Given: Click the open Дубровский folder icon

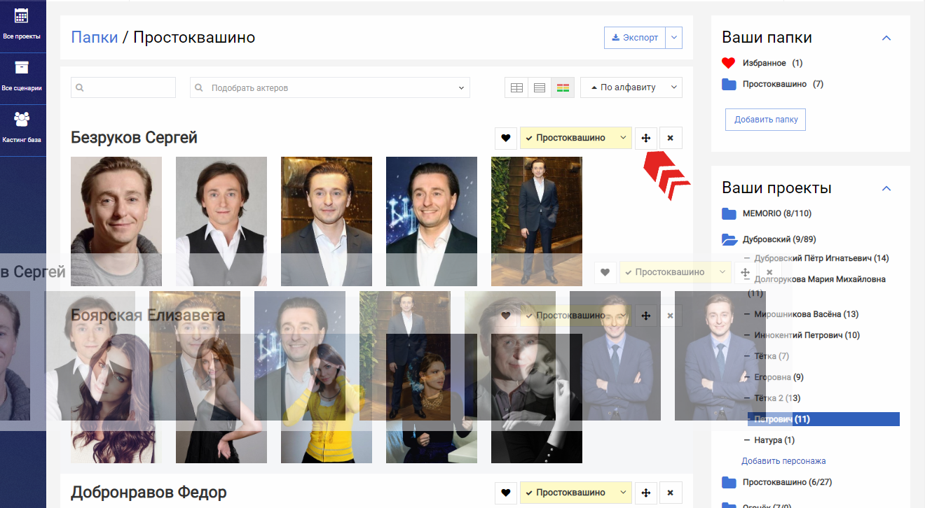Looking at the screenshot, I should click(729, 239).
